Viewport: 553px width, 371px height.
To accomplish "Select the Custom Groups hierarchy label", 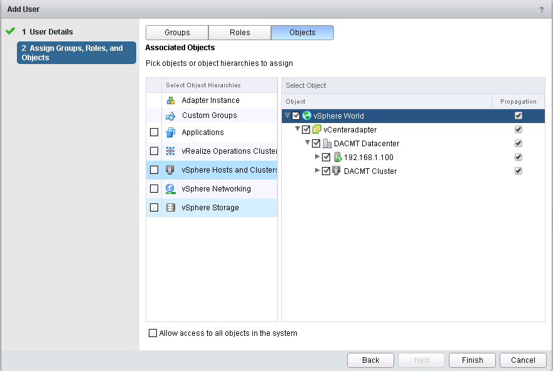I will [x=210, y=116].
